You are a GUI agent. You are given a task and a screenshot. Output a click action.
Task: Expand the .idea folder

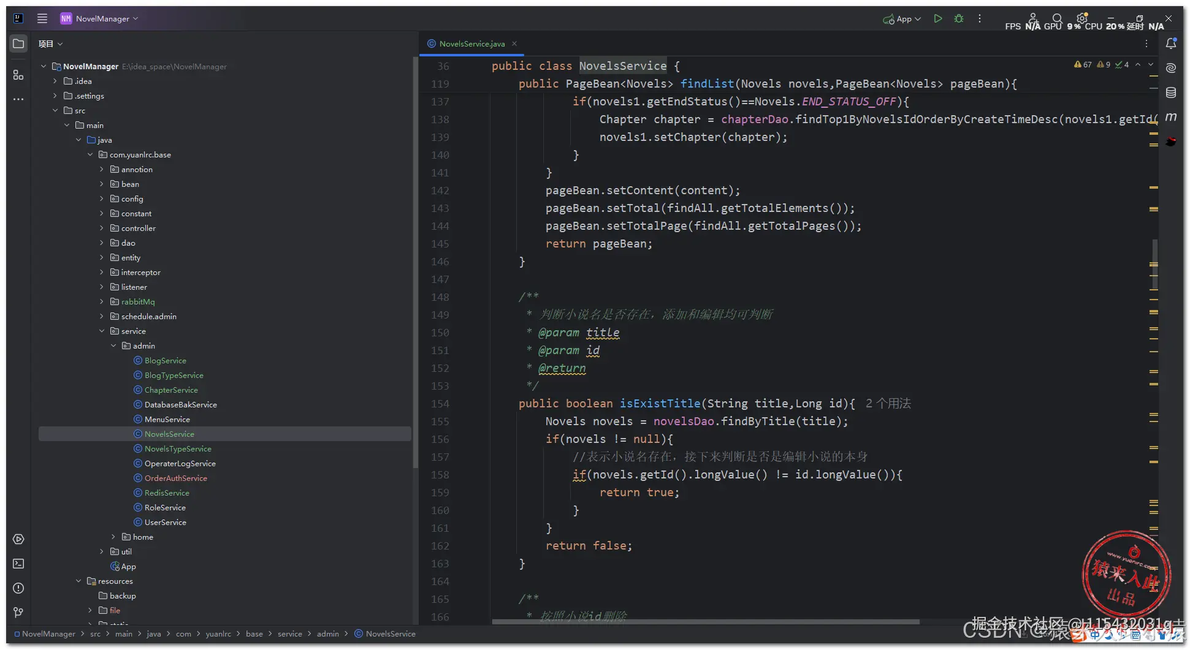coord(55,81)
